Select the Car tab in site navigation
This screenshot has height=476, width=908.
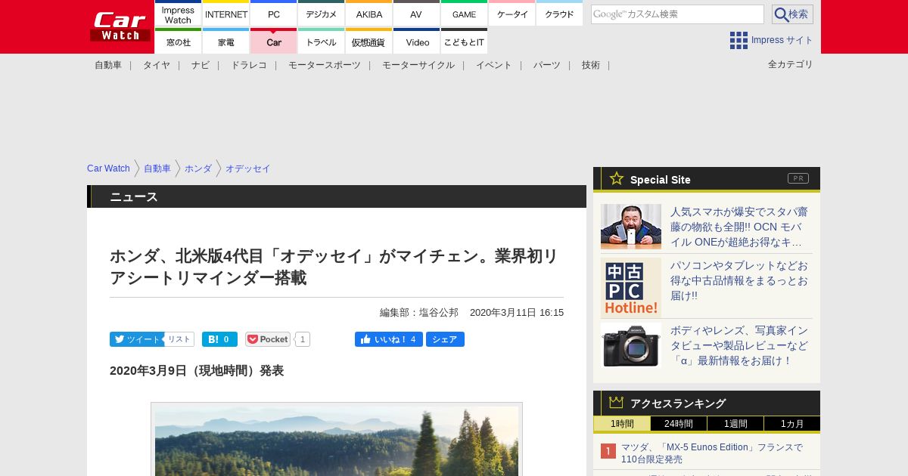pos(273,42)
